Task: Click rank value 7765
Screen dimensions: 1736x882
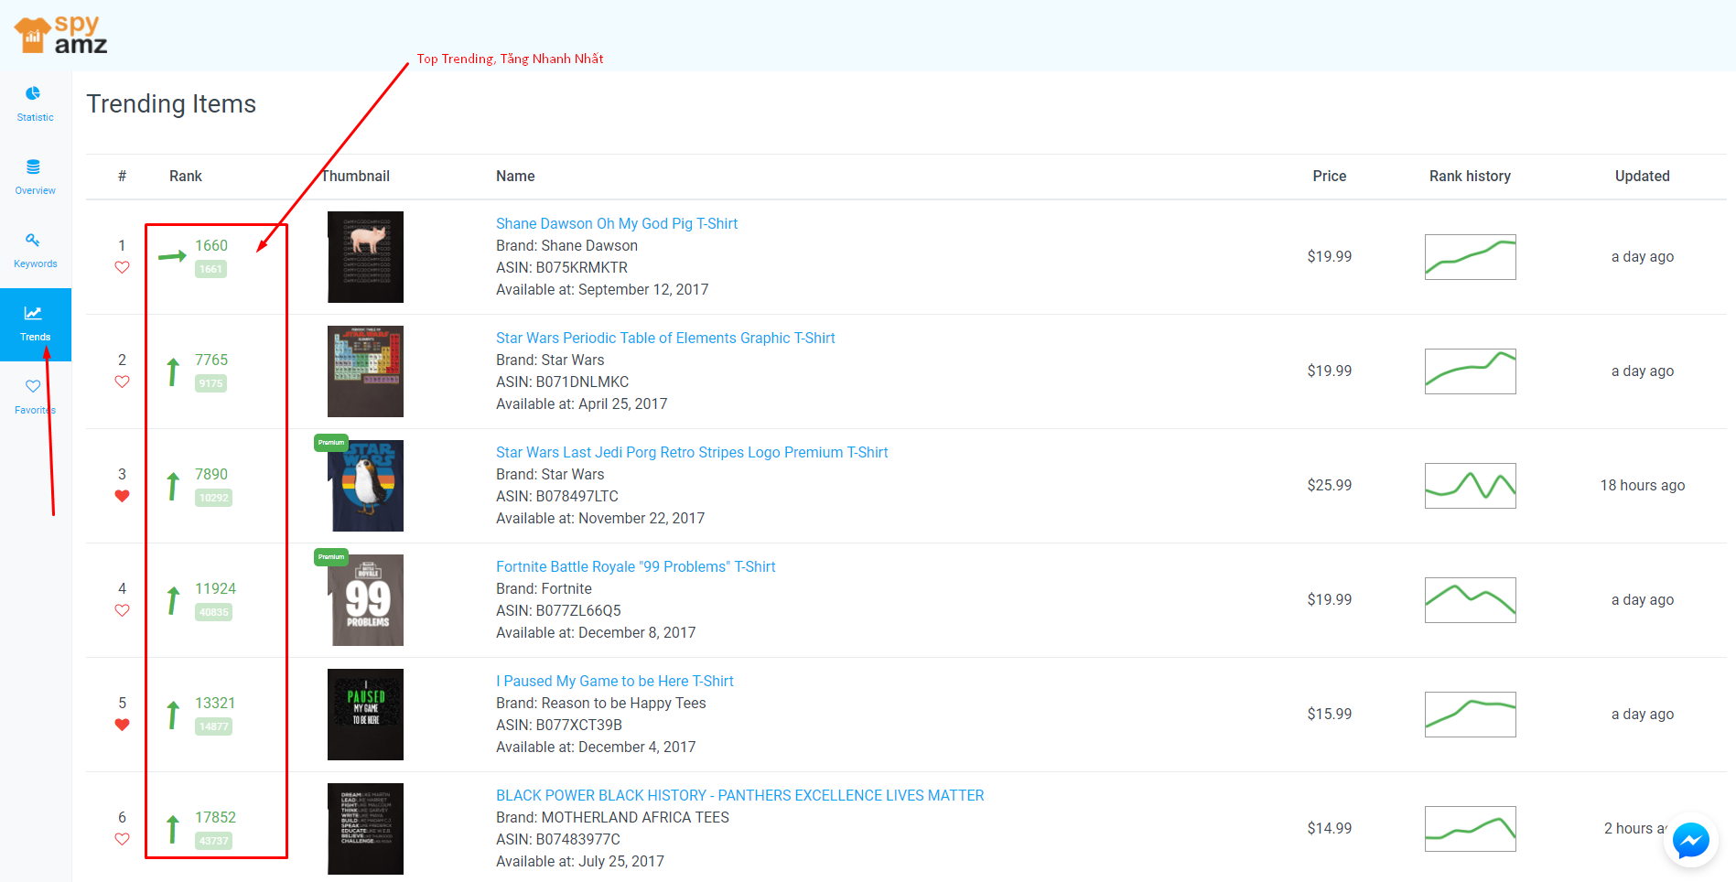Action: 211,360
